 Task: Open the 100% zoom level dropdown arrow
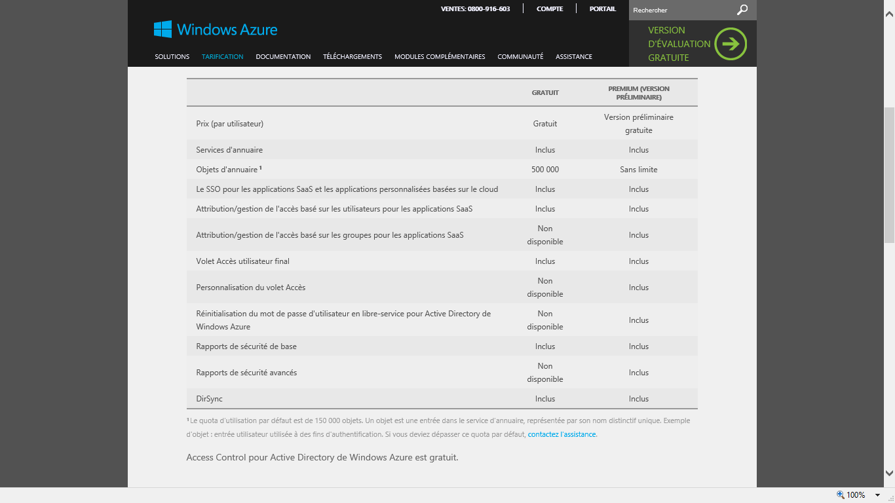click(x=877, y=495)
